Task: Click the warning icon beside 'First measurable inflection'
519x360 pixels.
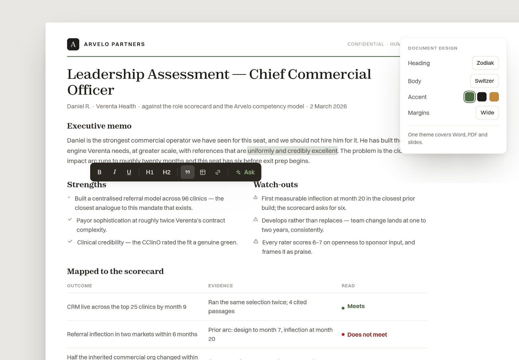Action: coord(256,197)
